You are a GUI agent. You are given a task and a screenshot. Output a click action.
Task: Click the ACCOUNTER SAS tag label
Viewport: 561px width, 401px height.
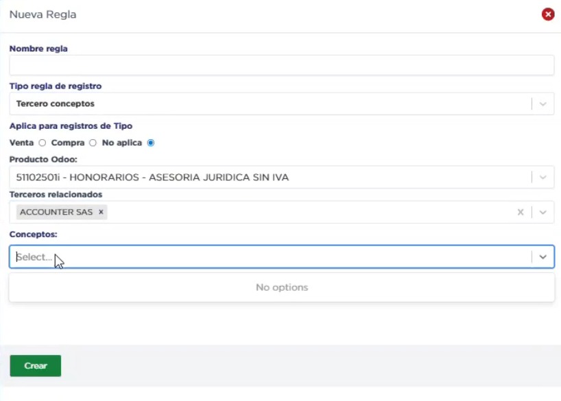[56, 212]
